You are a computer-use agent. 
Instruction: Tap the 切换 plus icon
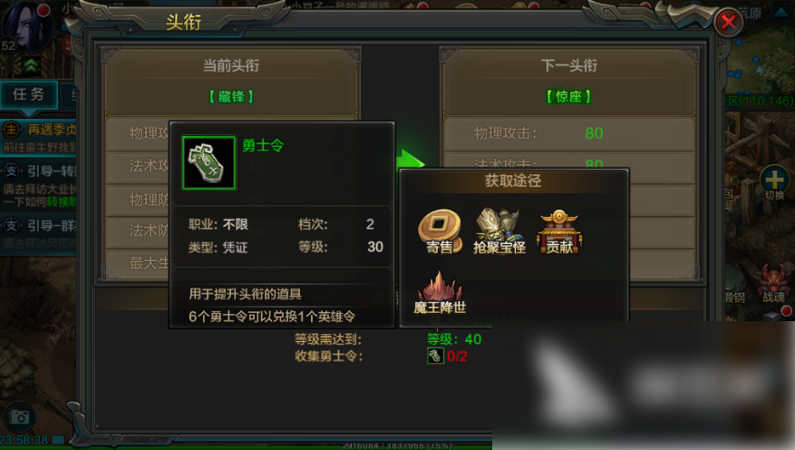coord(774,182)
